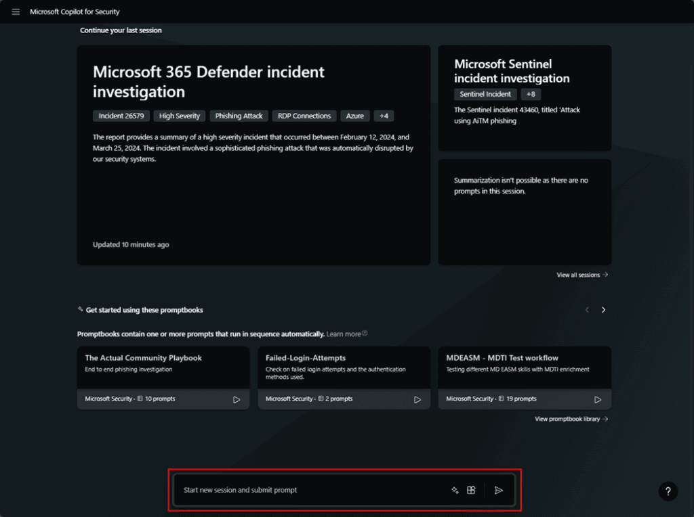694x517 pixels.
Task: Click the High Severity tag
Action: 179,116
